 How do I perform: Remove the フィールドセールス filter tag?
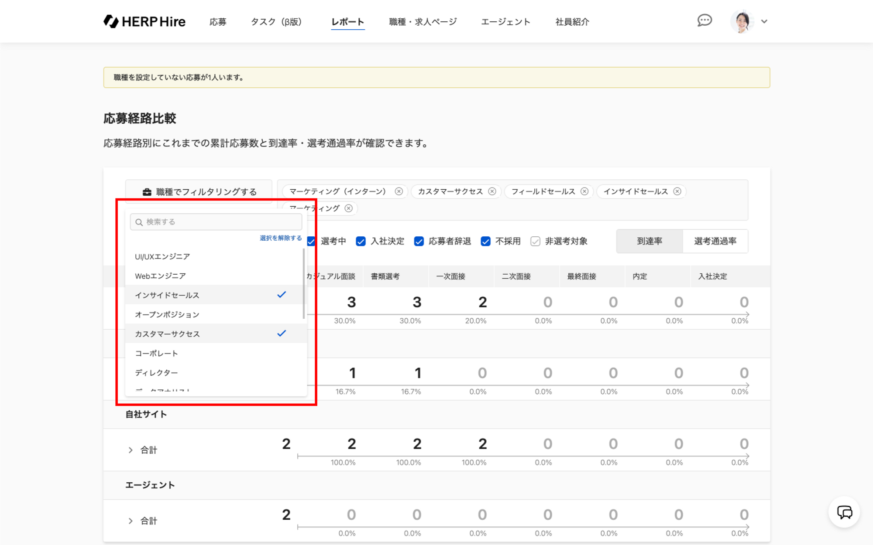click(584, 191)
